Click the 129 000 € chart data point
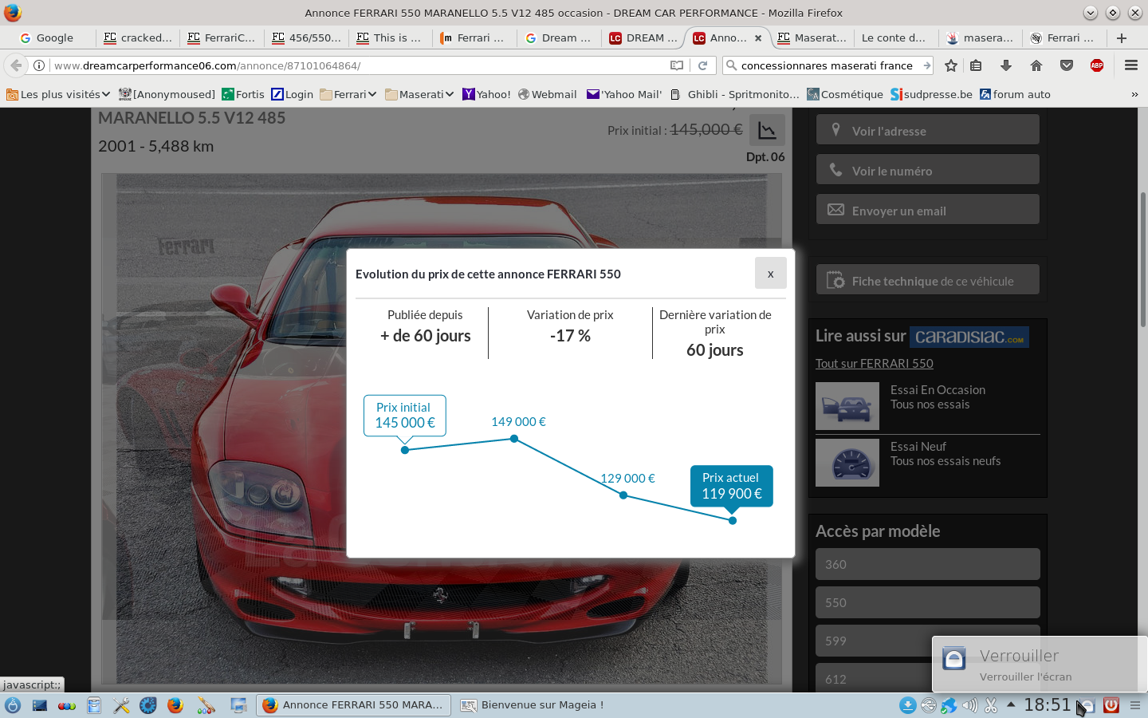 click(x=623, y=495)
